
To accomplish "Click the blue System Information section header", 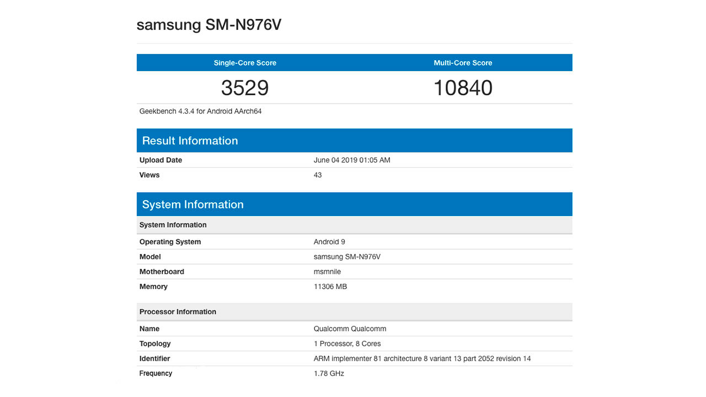I will 192,205.
